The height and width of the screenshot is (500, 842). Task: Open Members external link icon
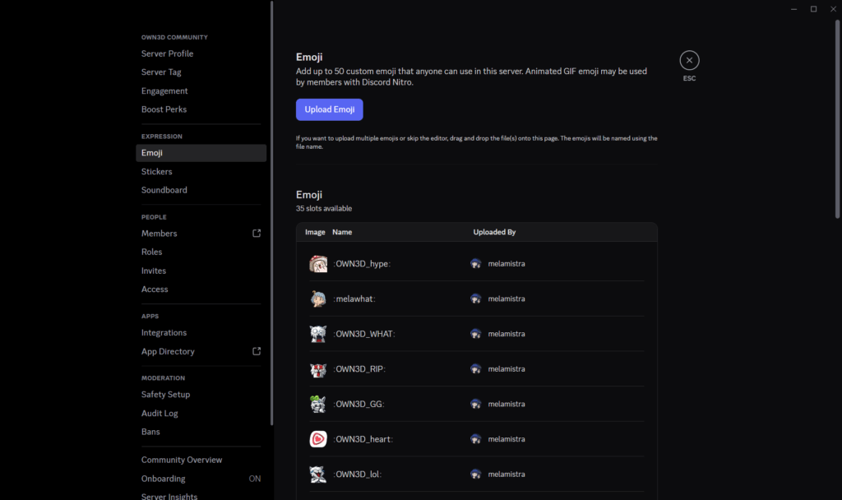pyautogui.click(x=257, y=234)
